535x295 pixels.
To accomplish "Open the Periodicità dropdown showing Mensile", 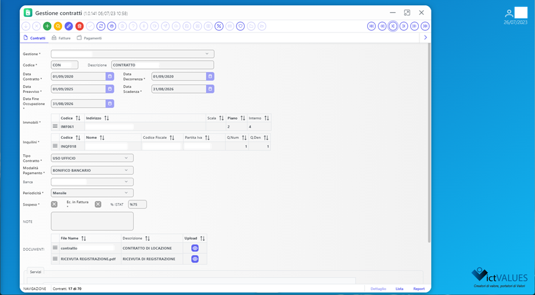I will pos(92,193).
